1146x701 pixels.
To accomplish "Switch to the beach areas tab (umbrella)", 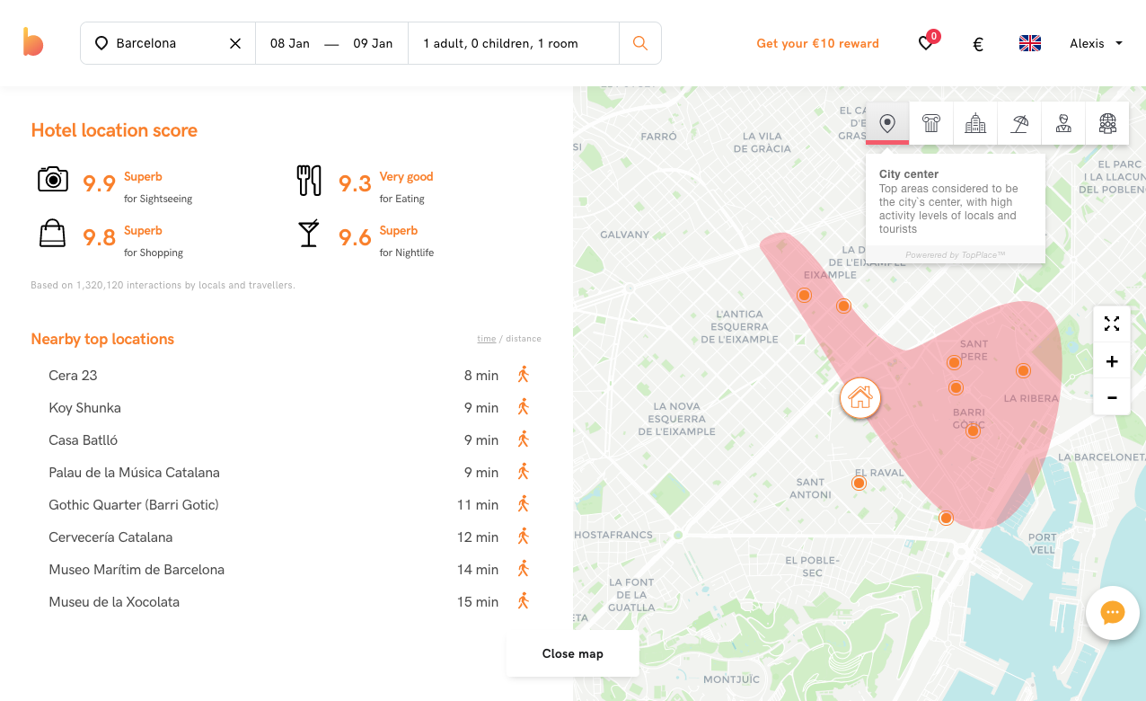I will click(1018, 123).
